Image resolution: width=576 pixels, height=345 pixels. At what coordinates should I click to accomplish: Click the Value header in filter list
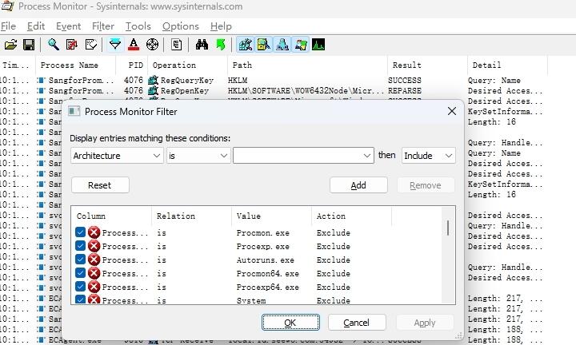coord(271,216)
